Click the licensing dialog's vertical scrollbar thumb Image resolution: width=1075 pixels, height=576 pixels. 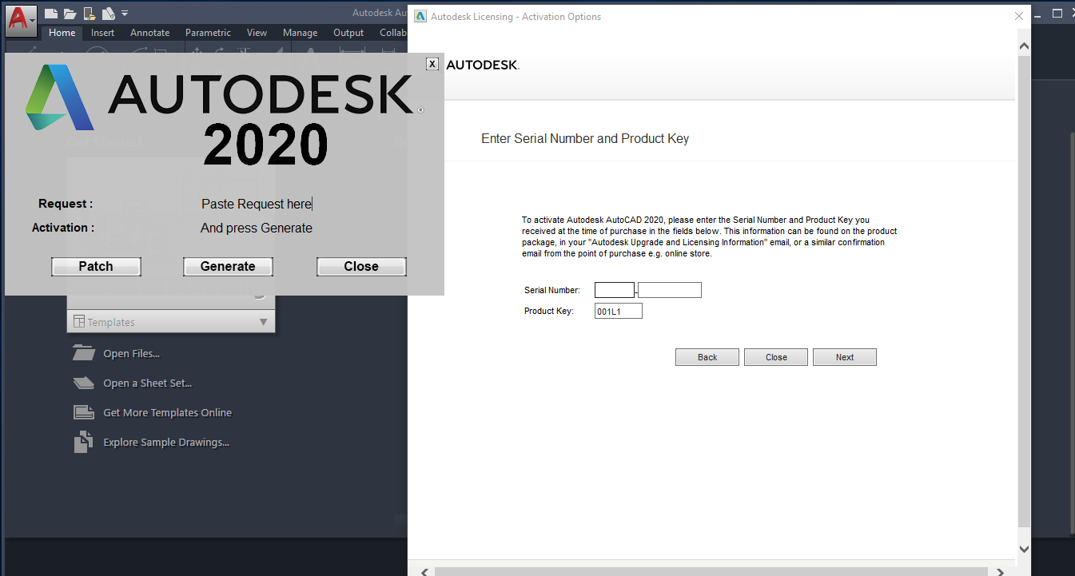pyautogui.click(x=1024, y=292)
